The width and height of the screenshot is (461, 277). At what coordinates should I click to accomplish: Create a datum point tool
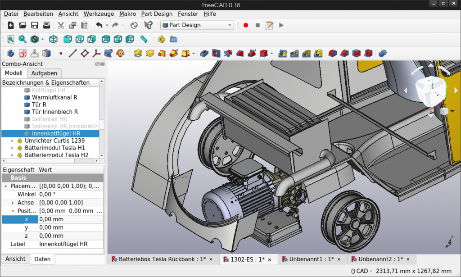61,54
